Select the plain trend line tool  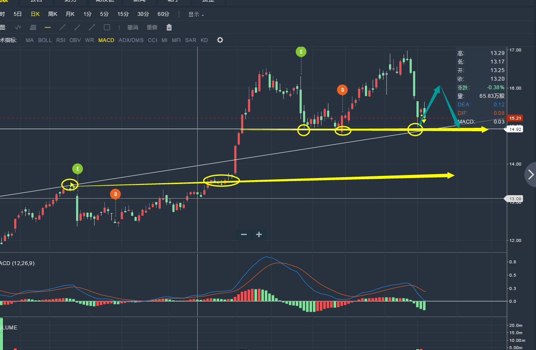[x=63, y=27]
